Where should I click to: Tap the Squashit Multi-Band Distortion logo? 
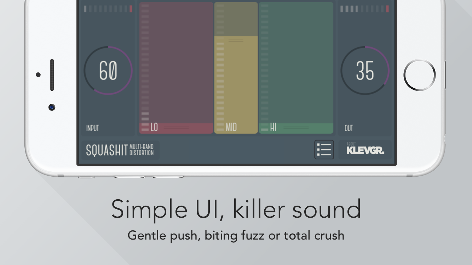120,151
